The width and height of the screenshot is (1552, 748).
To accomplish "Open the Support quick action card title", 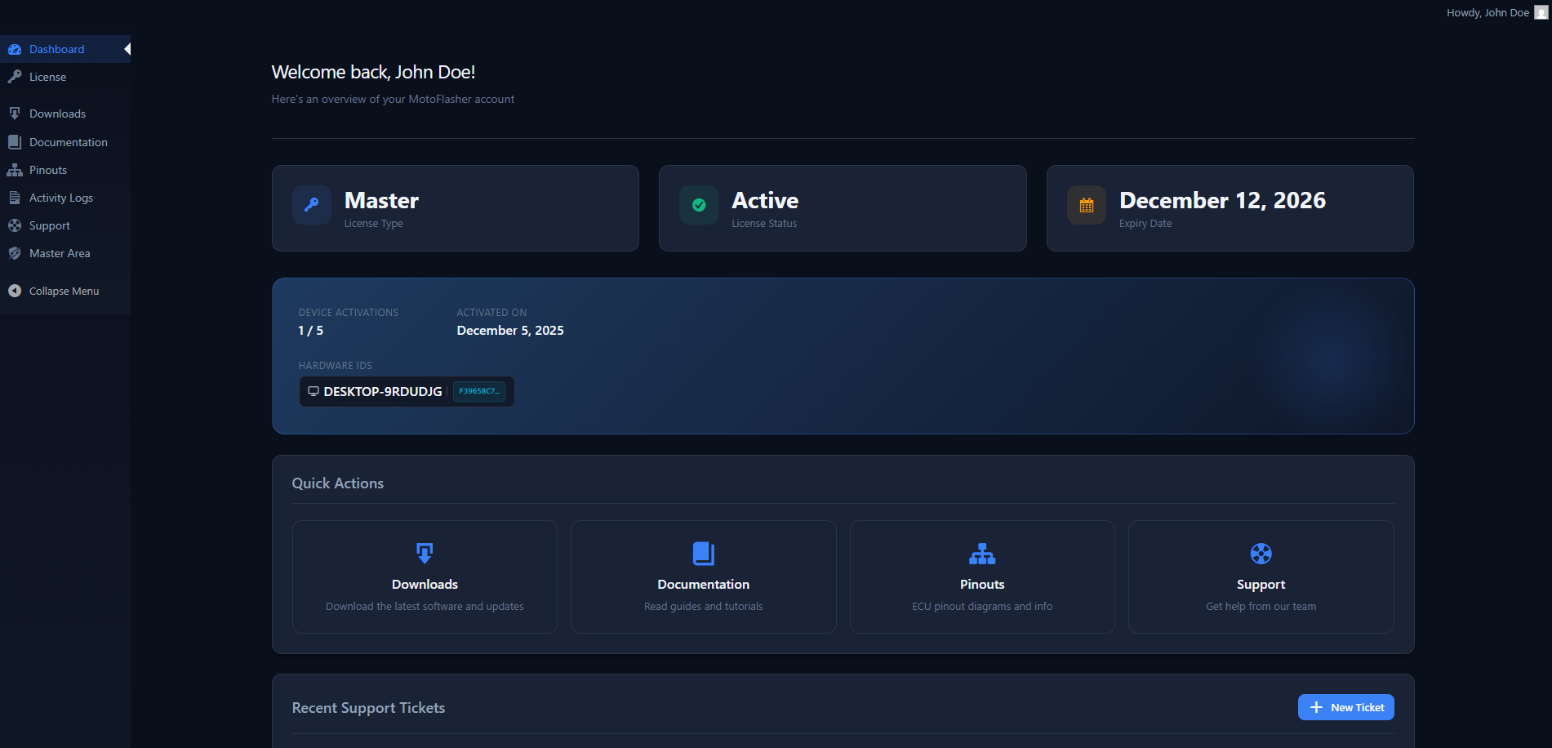I will (1261, 585).
